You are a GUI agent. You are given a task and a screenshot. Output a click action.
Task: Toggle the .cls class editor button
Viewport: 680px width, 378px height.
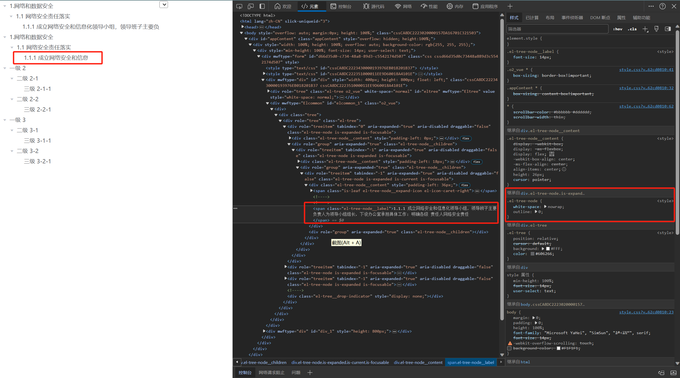(632, 29)
